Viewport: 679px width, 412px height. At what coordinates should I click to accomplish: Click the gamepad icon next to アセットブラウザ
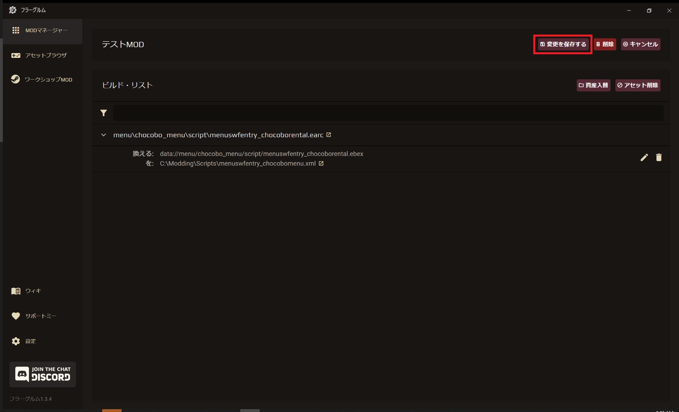(16, 55)
